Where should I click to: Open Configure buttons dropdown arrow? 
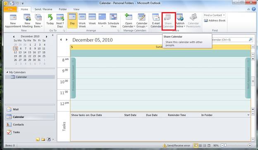pos(53,140)
